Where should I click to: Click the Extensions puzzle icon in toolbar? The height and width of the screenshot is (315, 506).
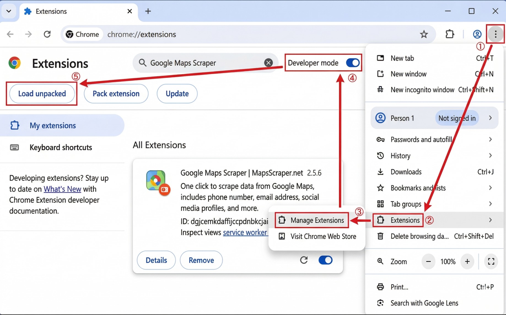pyautogui.click(x=450, y=34)
